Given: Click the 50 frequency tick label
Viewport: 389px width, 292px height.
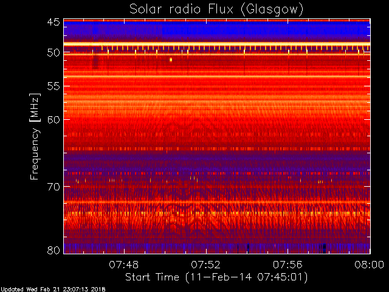Looking at the screenshot, I should click(53, 52).
